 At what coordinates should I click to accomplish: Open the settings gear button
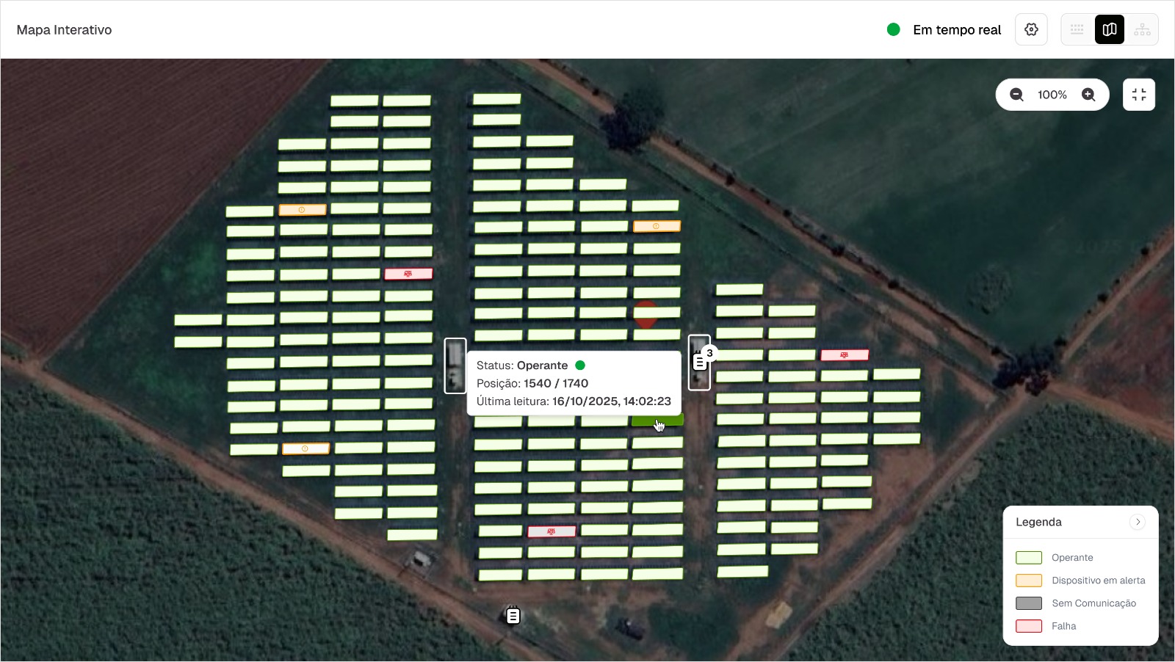click(1031, 29)
